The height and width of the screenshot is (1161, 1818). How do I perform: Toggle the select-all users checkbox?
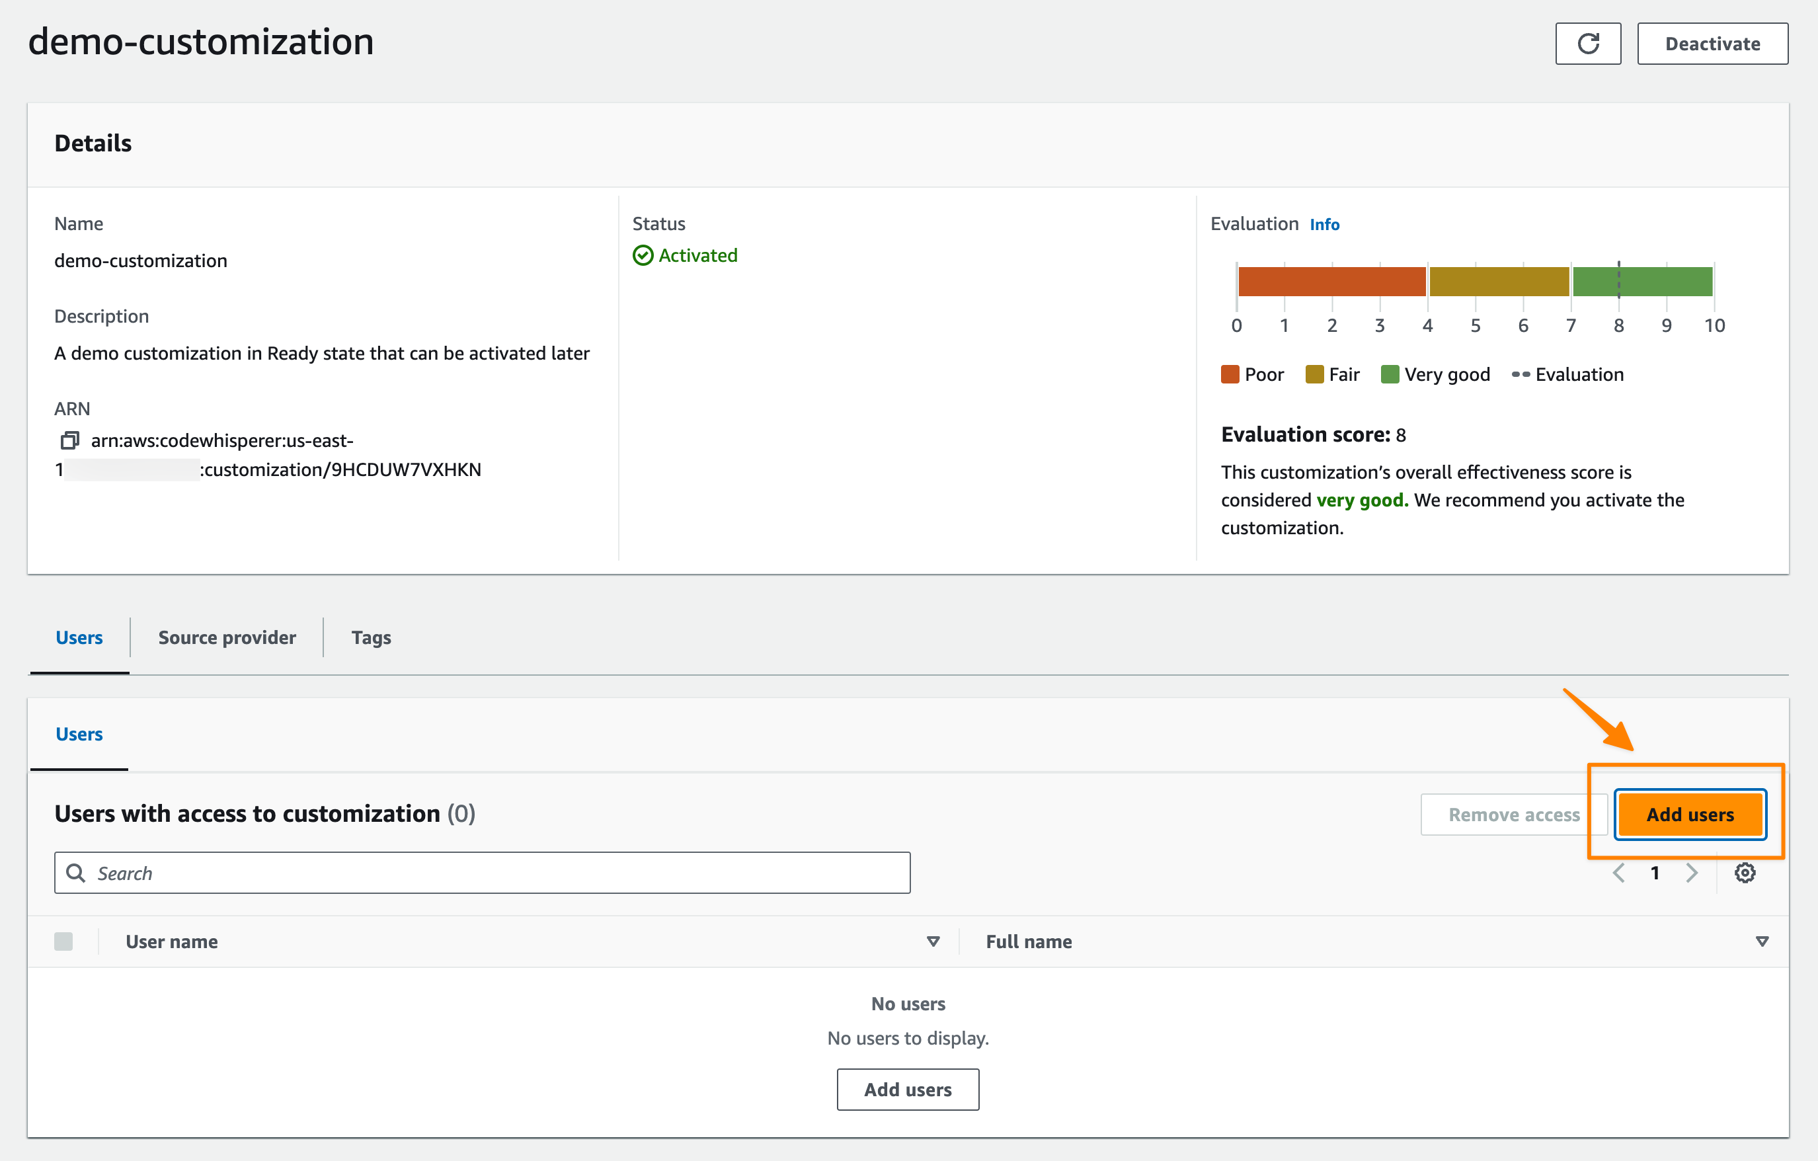coord(63,941)
